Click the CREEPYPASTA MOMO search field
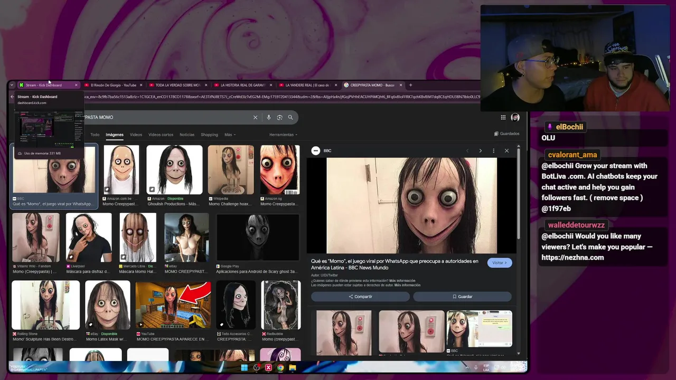This screenshot has height=380, width=676. pyautogui.click(x=169, y=117)
